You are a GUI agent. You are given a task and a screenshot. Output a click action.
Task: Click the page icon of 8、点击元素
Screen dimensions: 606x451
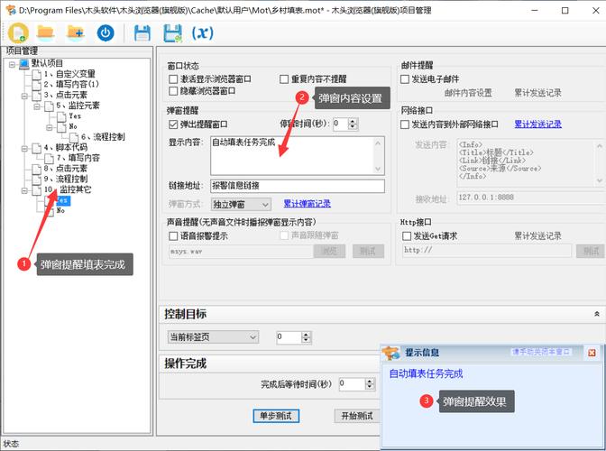36,169
